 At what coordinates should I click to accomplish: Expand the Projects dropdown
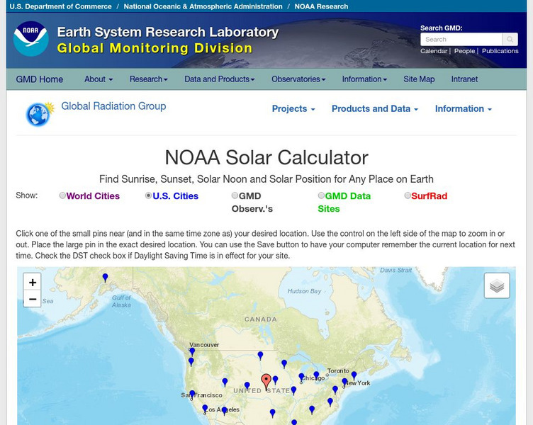tap(293, 108)
